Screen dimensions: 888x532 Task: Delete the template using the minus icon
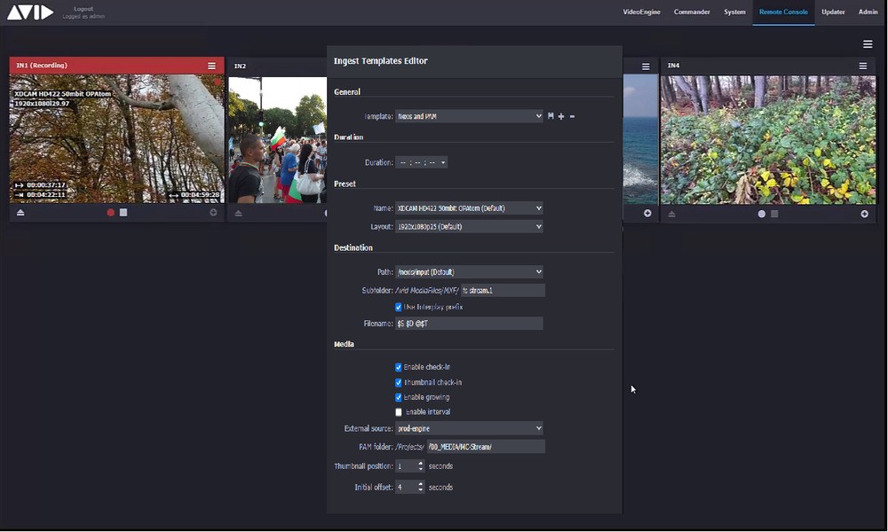click(x=572, y=115)
